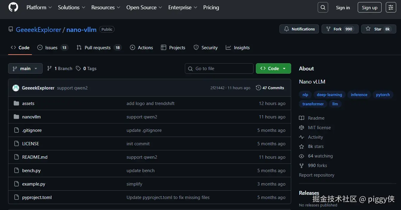The height and width of the screenshot is (210, 401).
Task: Click the GitHub logo icon
Action: point(13,7)
